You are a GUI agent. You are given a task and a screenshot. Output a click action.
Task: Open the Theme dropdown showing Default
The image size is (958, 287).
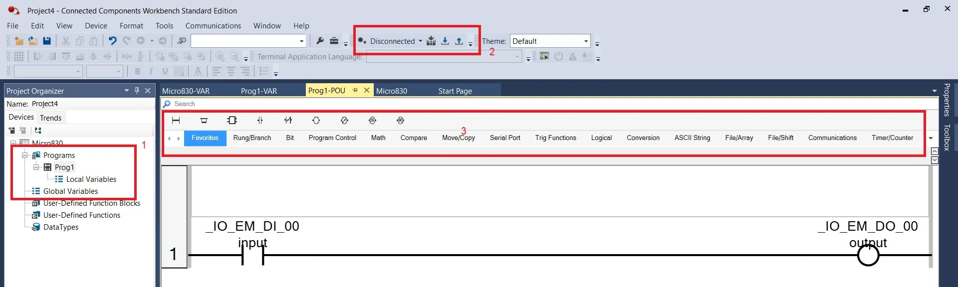(586, 41)
